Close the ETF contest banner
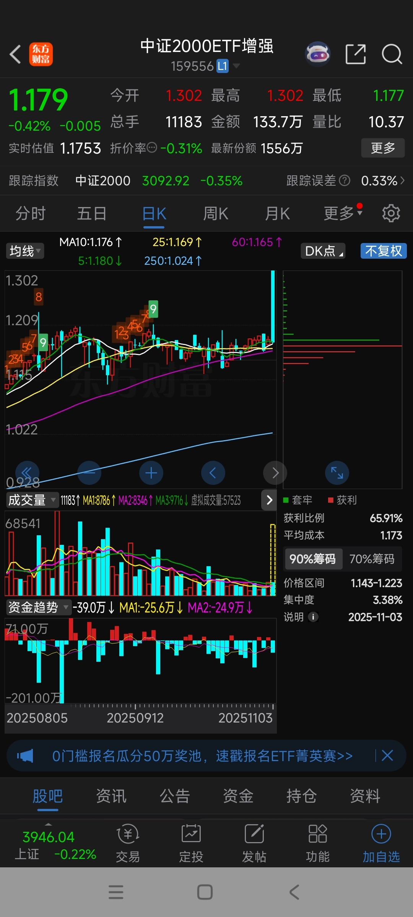 pos(387,755)
